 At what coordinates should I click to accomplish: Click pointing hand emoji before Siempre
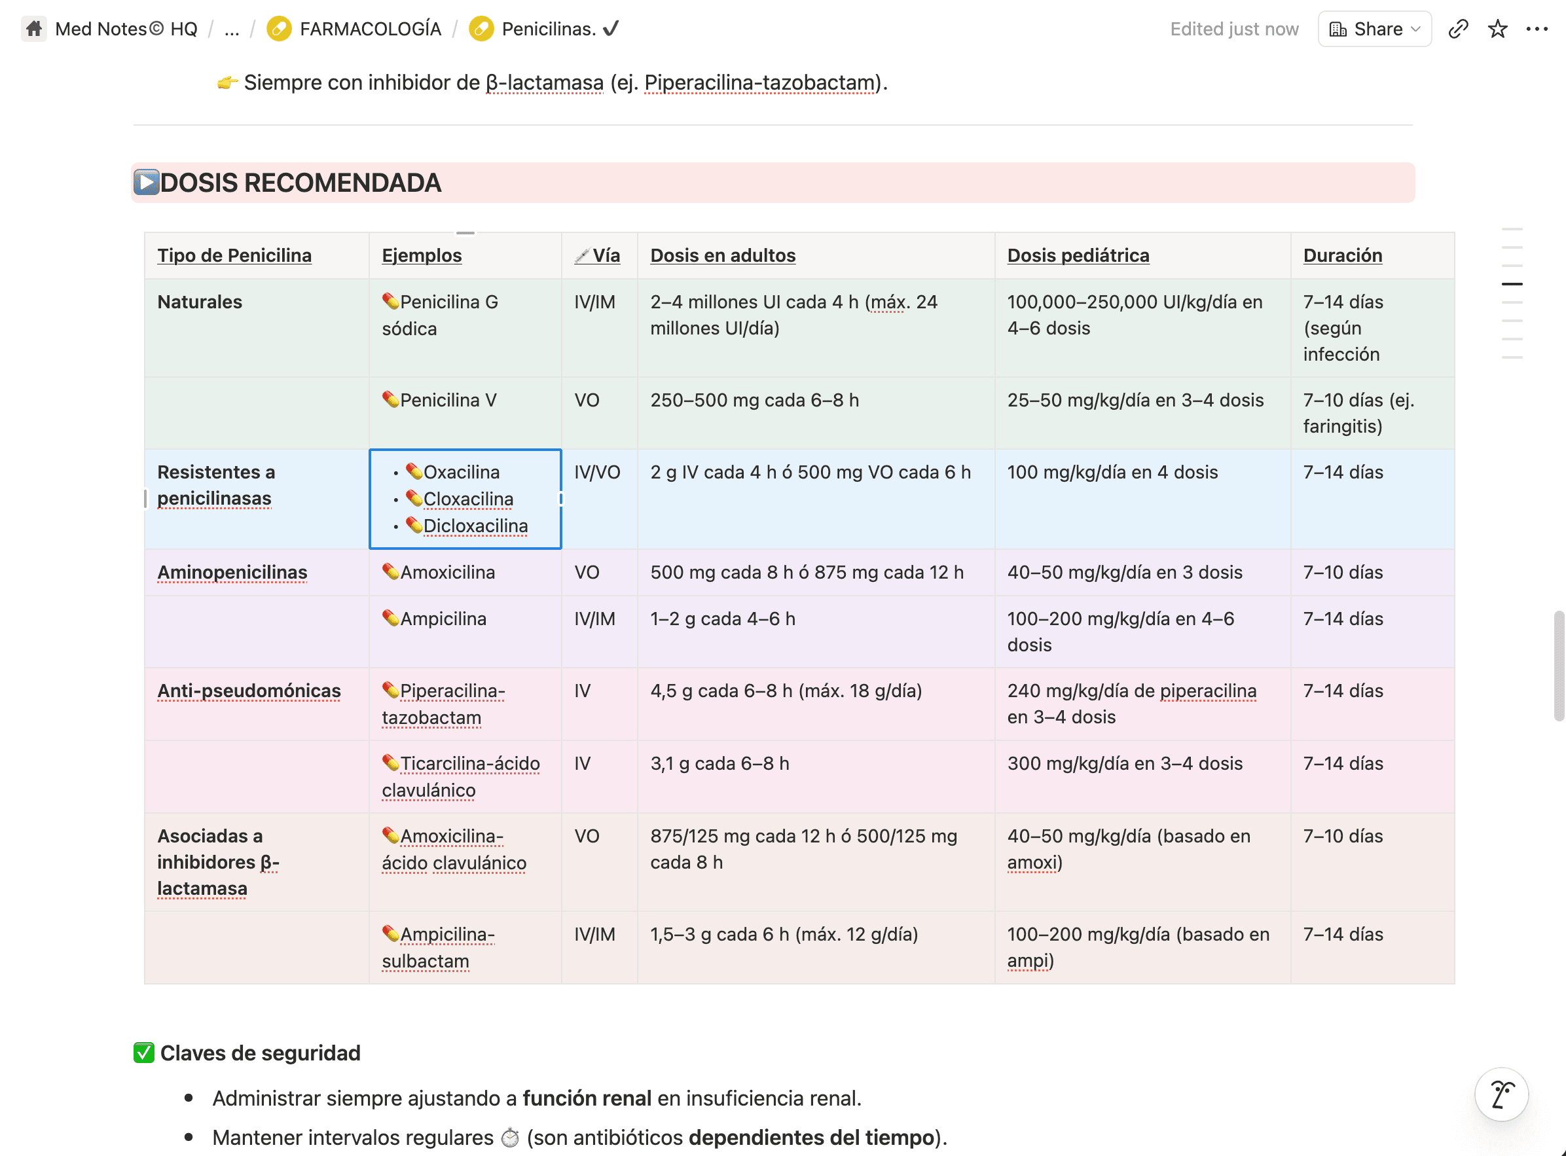pyautogui.click(x=227, y=83)
